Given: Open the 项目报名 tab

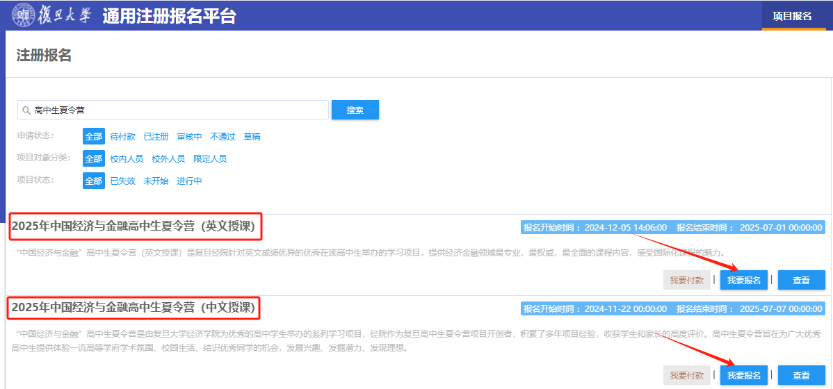Looking at the screenshot, I should pos(792,16).
